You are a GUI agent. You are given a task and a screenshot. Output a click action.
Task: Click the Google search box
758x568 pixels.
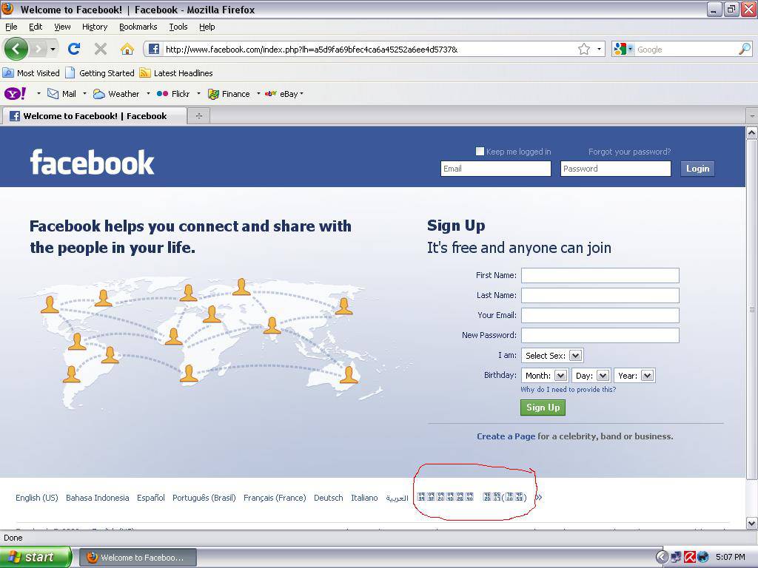686,49
